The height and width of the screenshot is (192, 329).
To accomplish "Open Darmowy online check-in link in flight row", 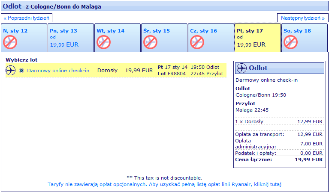I will pyautogui.click(x=58, y=71).
